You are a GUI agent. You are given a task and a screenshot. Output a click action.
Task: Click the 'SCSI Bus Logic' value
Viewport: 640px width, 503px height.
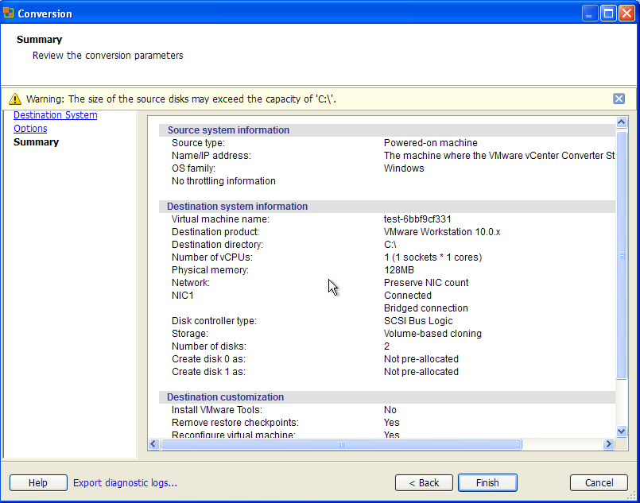click(418, 321)
